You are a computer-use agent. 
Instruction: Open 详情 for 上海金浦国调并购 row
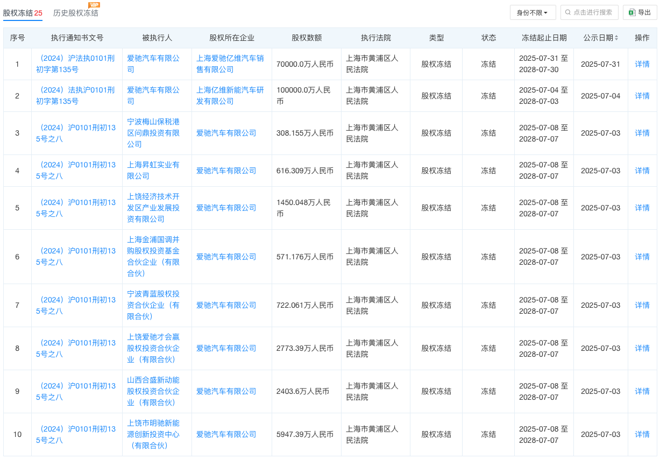642,257
